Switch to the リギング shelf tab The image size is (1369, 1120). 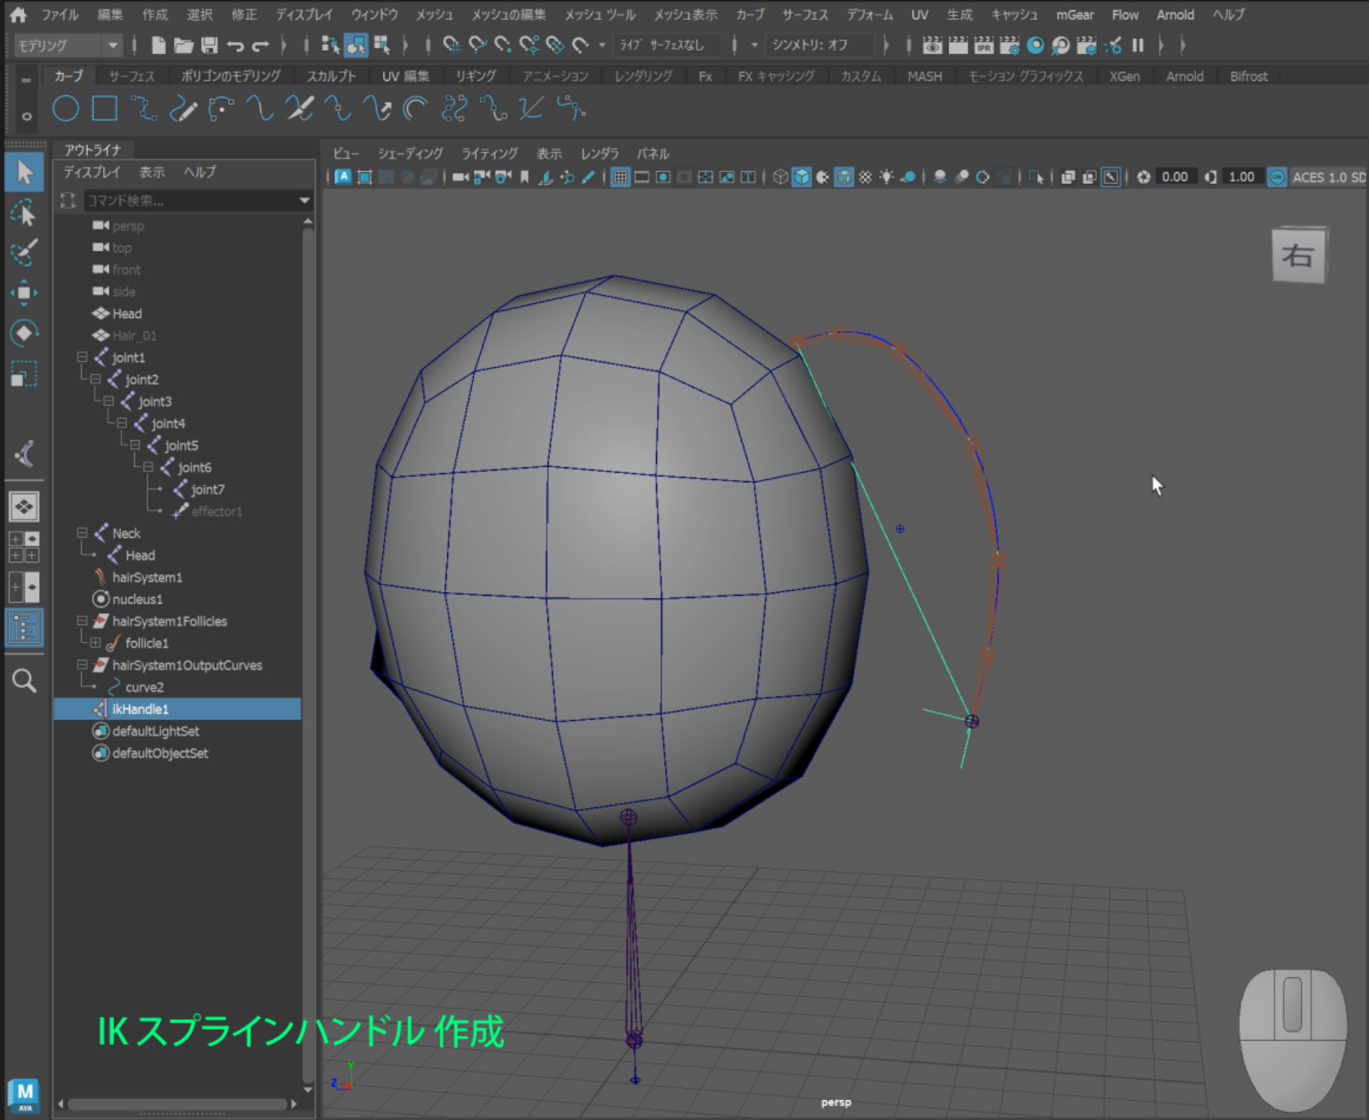point(475,76)
